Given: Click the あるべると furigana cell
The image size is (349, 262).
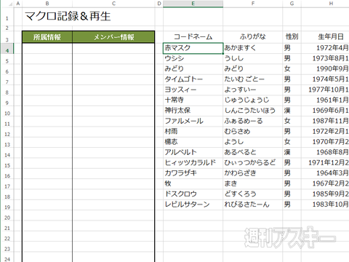Looking at the screenshot, I should pos(253,152).
